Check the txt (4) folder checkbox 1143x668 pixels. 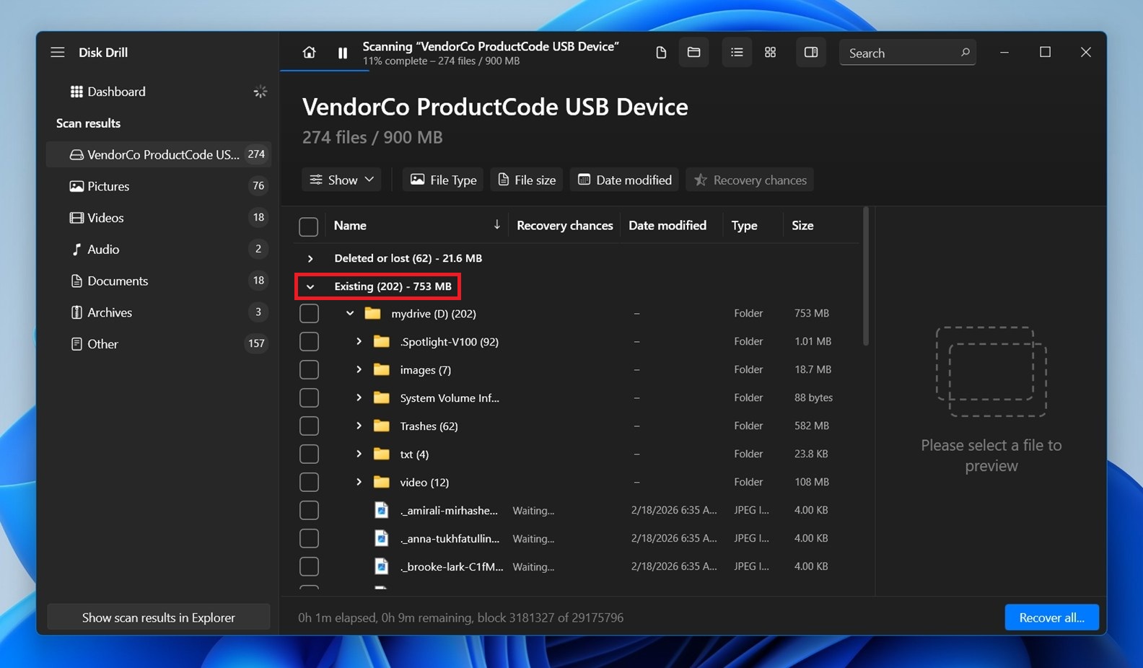click(309, 454)
